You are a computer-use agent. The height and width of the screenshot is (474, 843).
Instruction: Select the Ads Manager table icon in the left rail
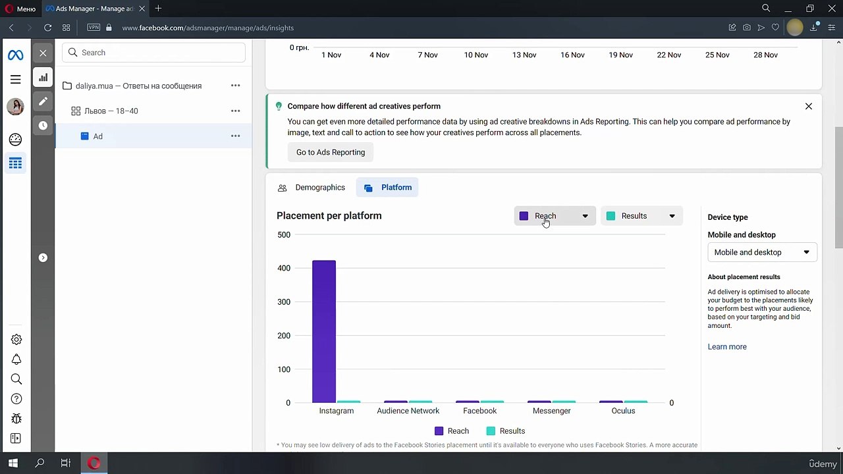click(x=15, y=163)
